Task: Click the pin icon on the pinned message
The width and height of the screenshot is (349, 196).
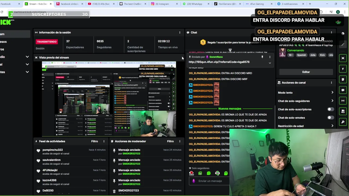Action: point(262,57)
